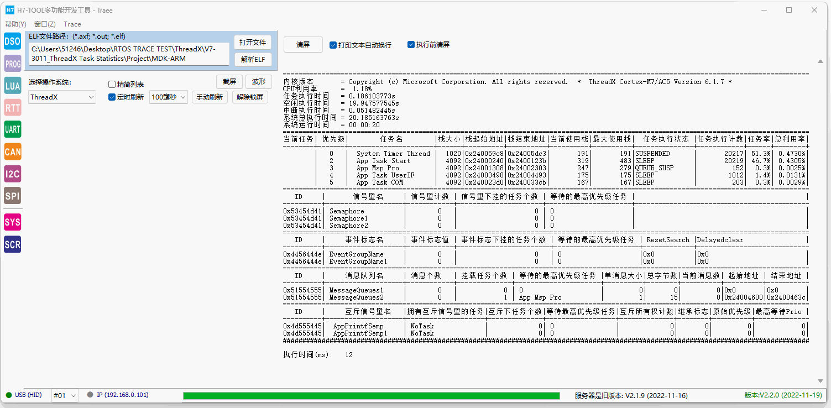831x408 pixels.
Task: Select the App Msp Pro task row
Action: pos(545,168)
